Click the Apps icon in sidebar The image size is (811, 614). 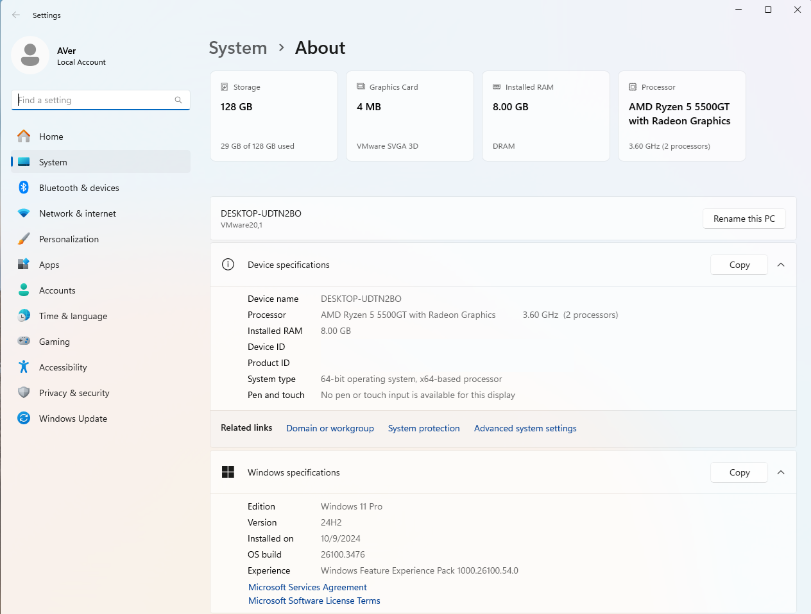[x=24, y=264]
